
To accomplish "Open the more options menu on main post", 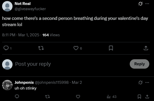I will [147, 4].
